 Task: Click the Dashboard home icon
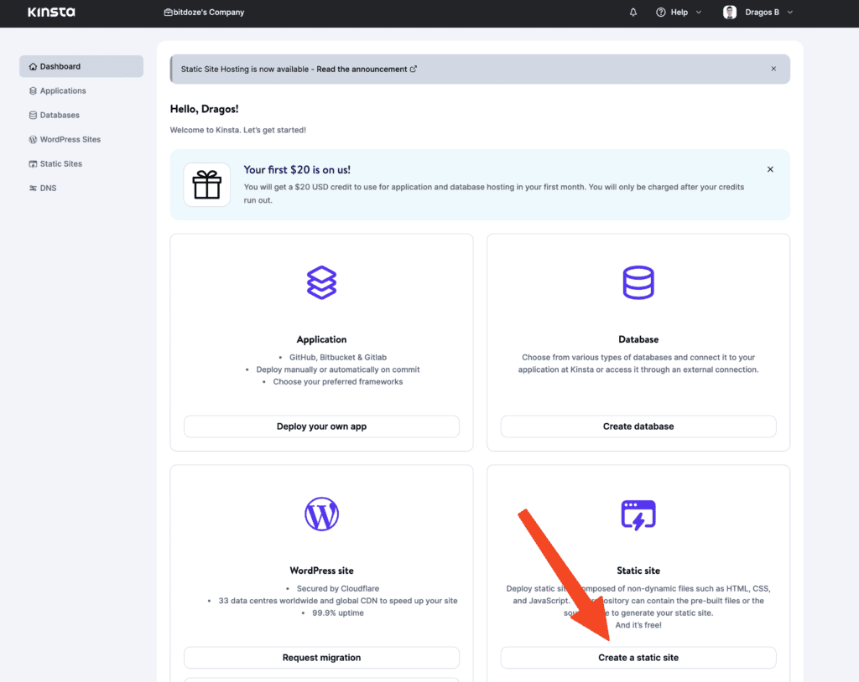(33, 66)
